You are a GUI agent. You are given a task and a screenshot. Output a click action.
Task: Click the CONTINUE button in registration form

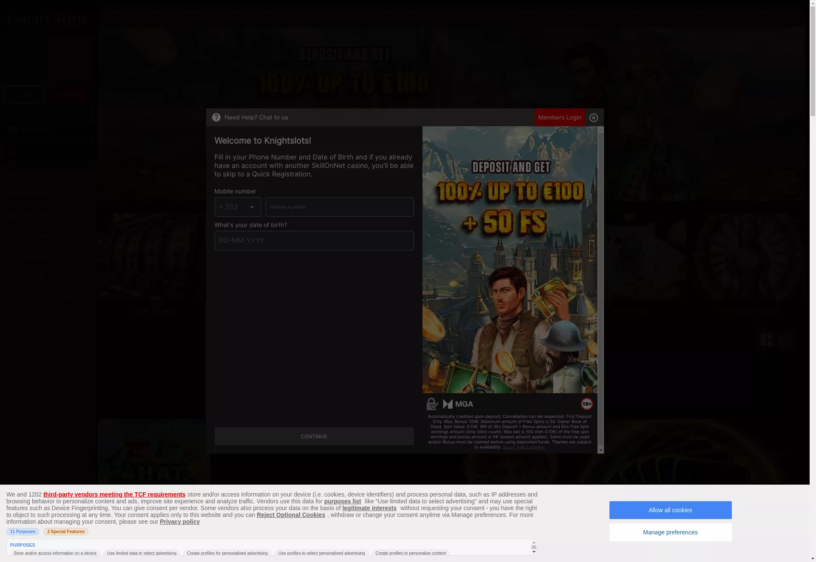pyautogui.click(x=314, y=437)
